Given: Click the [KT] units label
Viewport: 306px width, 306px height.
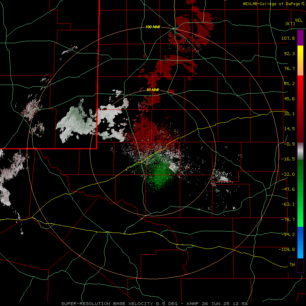Looking at the screenshot, I should tap(290, 23).
